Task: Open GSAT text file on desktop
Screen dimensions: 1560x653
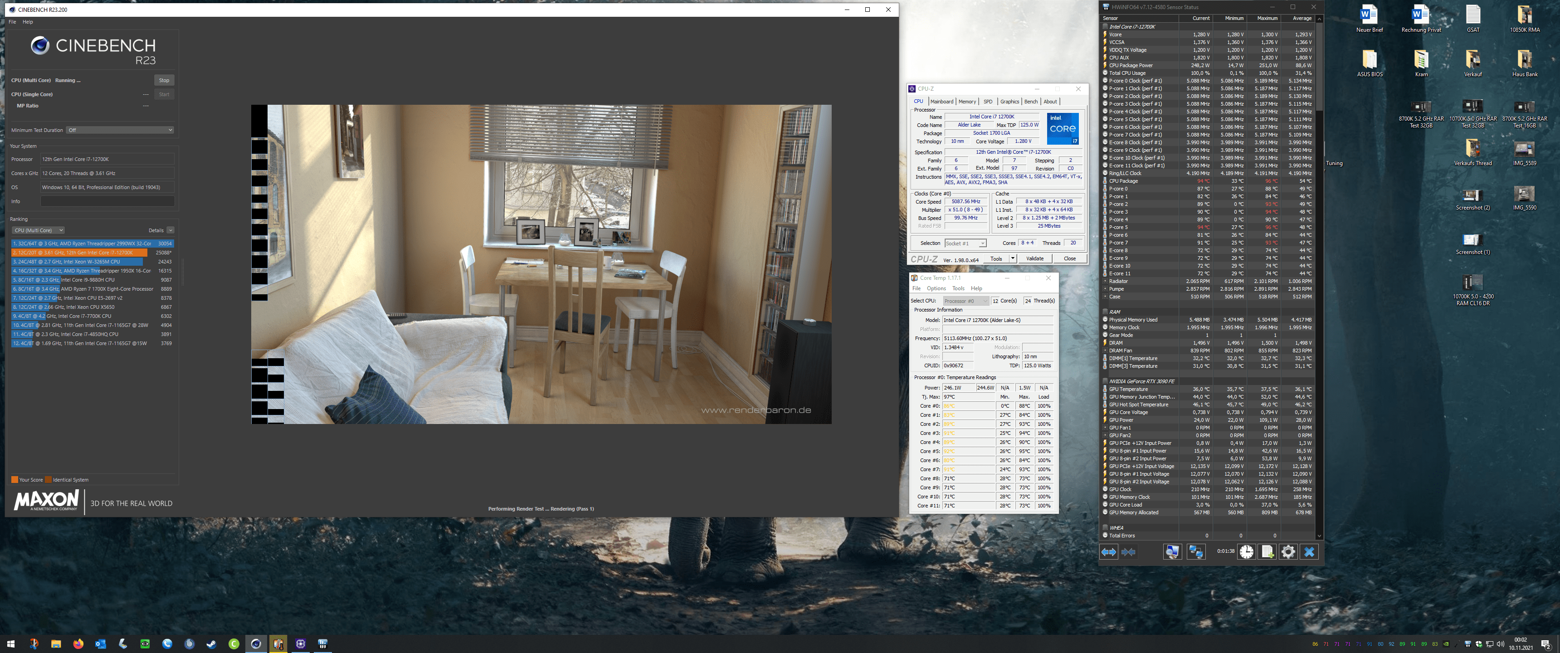Action: tap(1473, 19)
